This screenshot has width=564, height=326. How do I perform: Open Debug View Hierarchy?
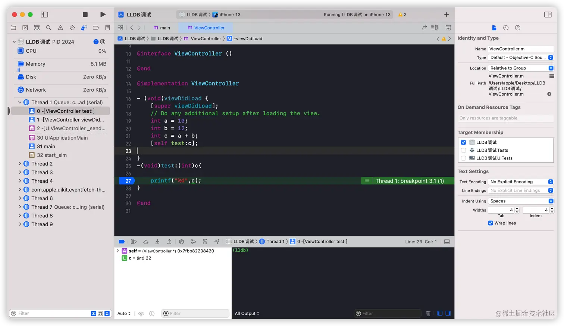click(x=181, y=242)
